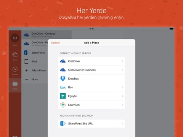Select the iPad location entry
Image resolution: width=183 pixels, height=137 pixels.
point(35,62)
